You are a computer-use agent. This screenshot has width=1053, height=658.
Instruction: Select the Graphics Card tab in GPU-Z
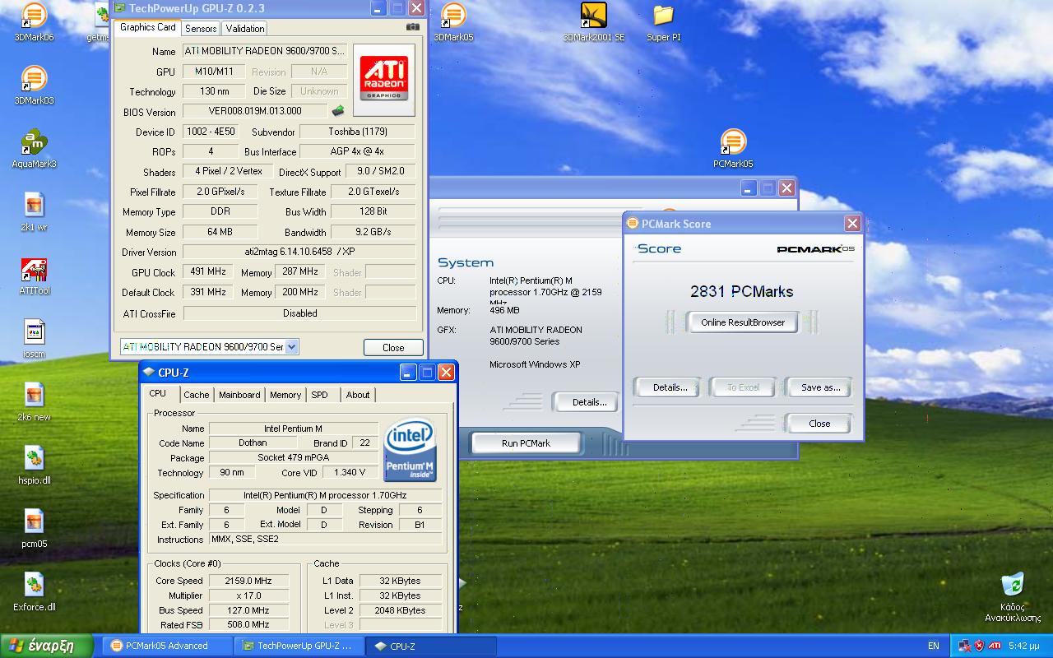(148, 27)
